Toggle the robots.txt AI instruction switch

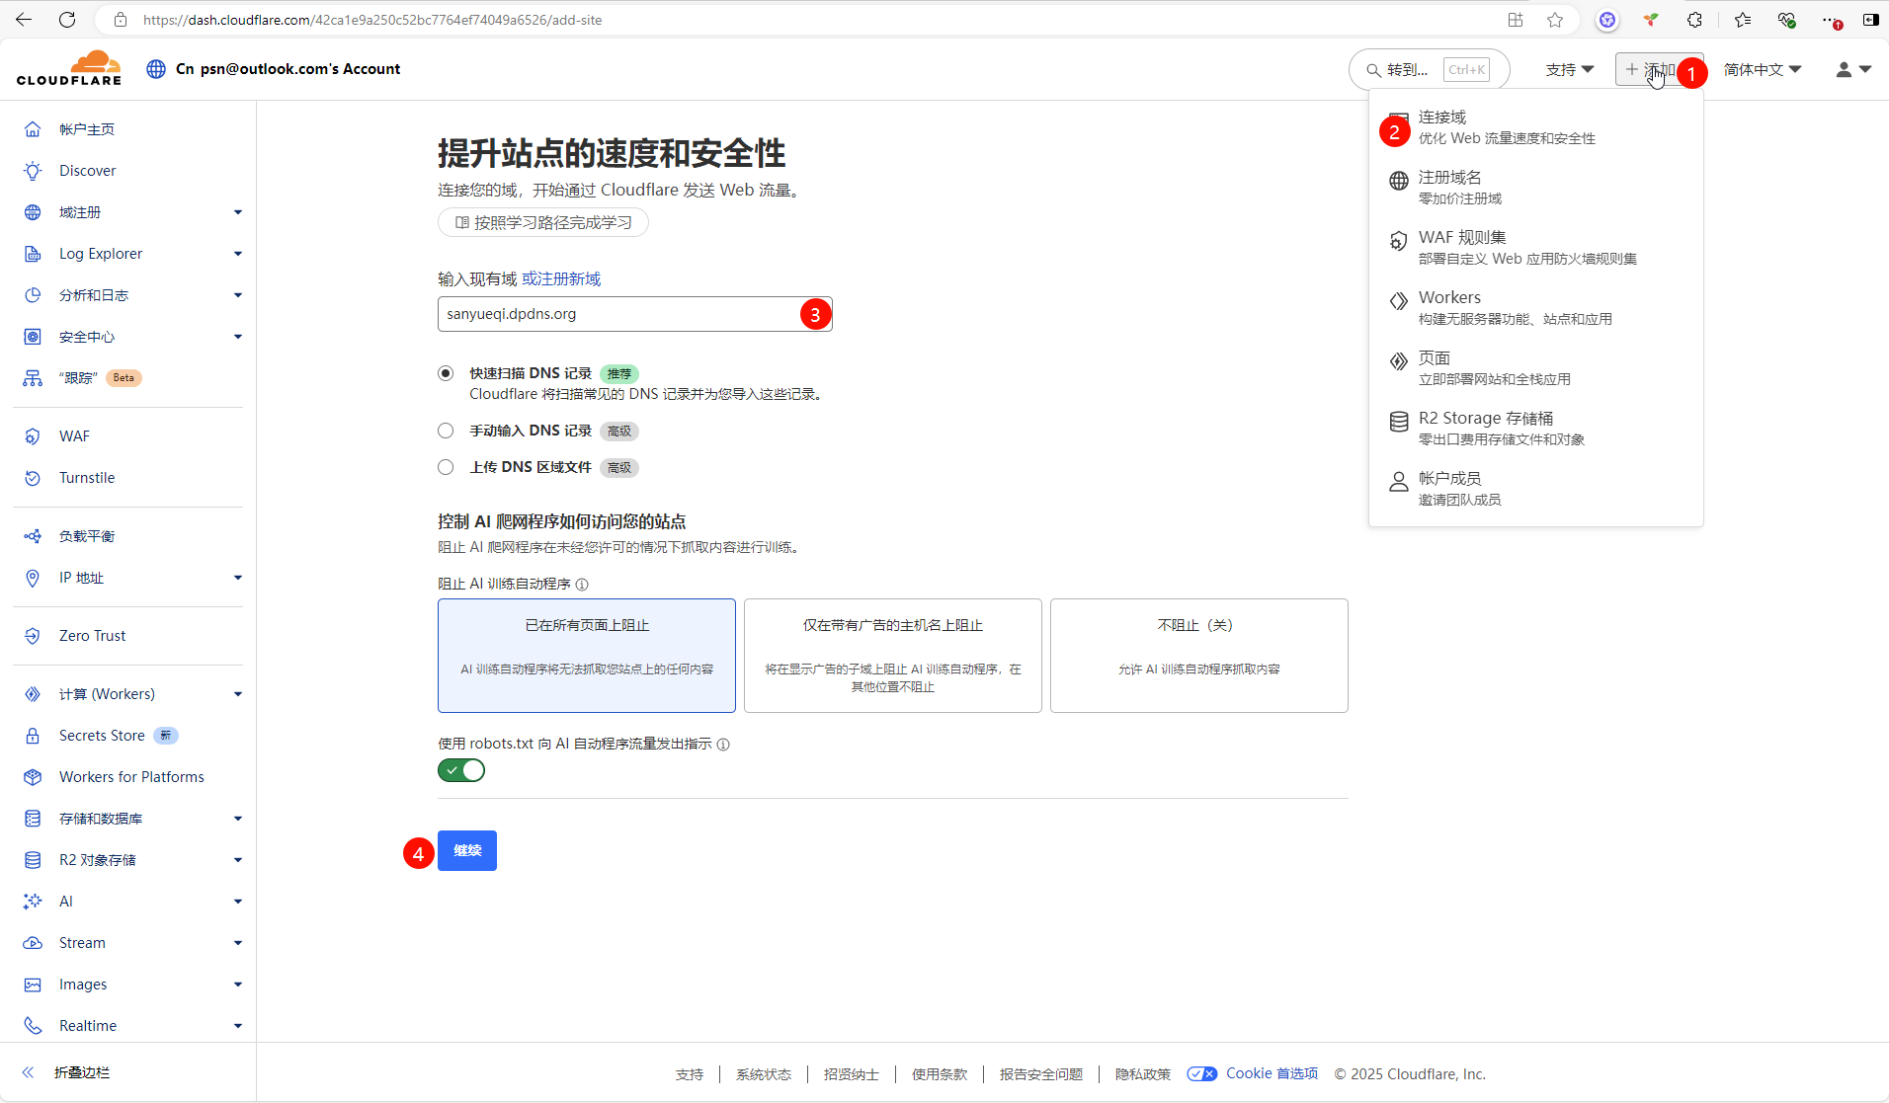pyautogui.click(x=461, y=770)
